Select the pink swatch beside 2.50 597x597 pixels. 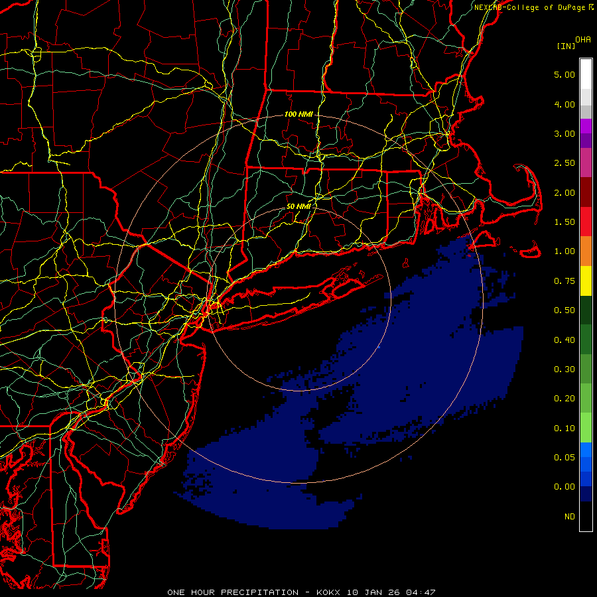tap(586, 163)
